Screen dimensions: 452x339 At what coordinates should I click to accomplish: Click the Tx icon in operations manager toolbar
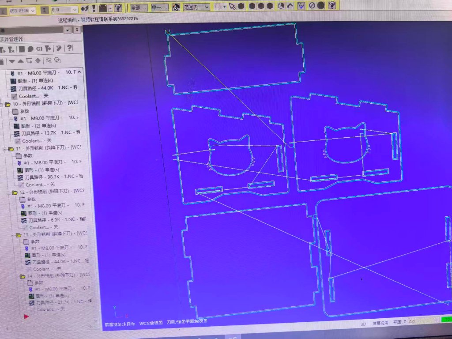pos(11,50)
